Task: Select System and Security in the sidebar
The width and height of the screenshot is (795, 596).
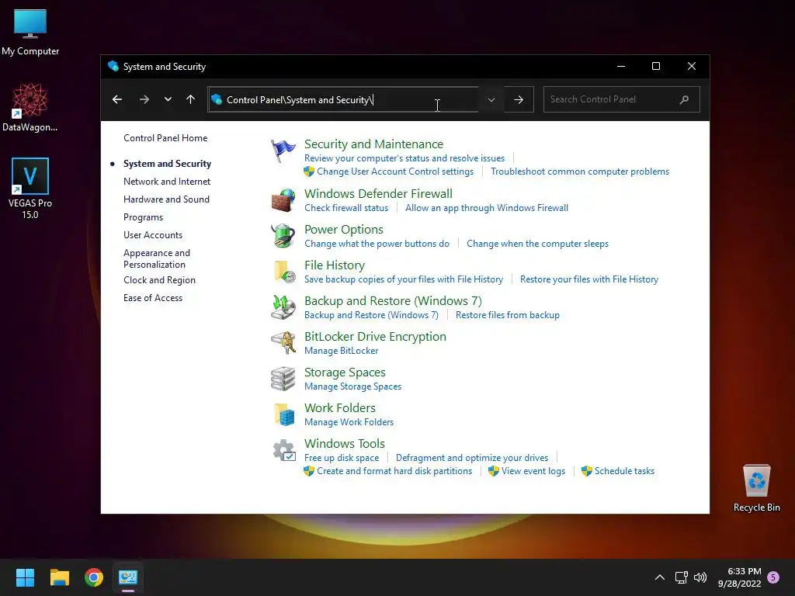Action: 168,164
